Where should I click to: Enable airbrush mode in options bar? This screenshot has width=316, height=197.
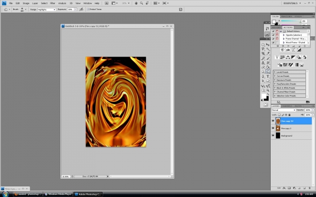pyautogui.click(x=81, y=9)
